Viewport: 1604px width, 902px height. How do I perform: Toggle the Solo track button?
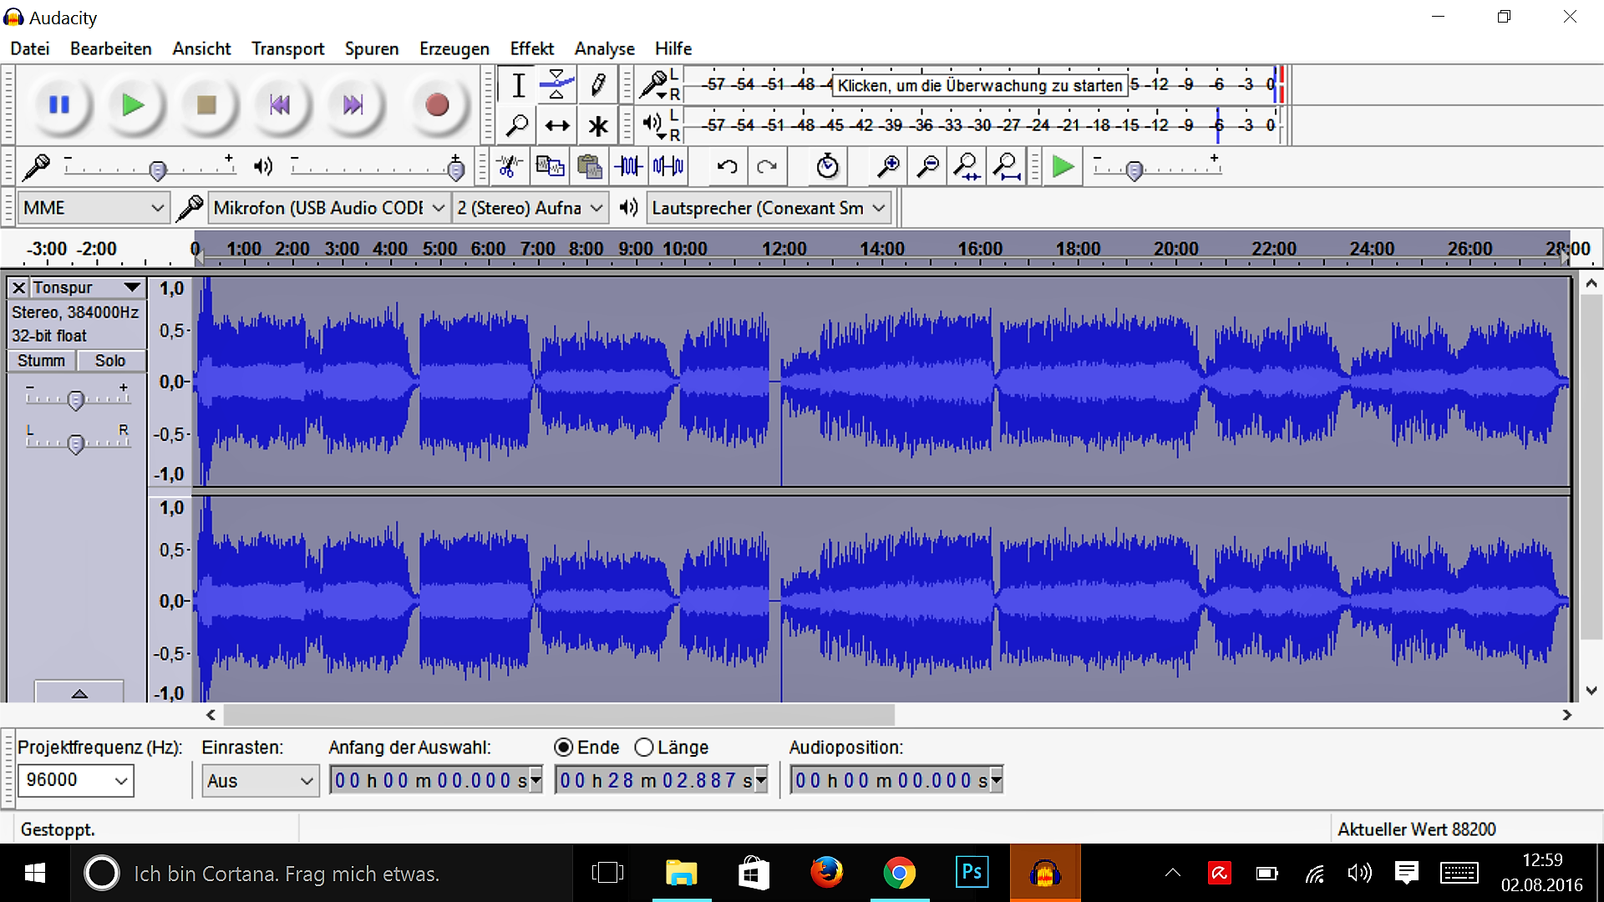[x=110, y=361]
